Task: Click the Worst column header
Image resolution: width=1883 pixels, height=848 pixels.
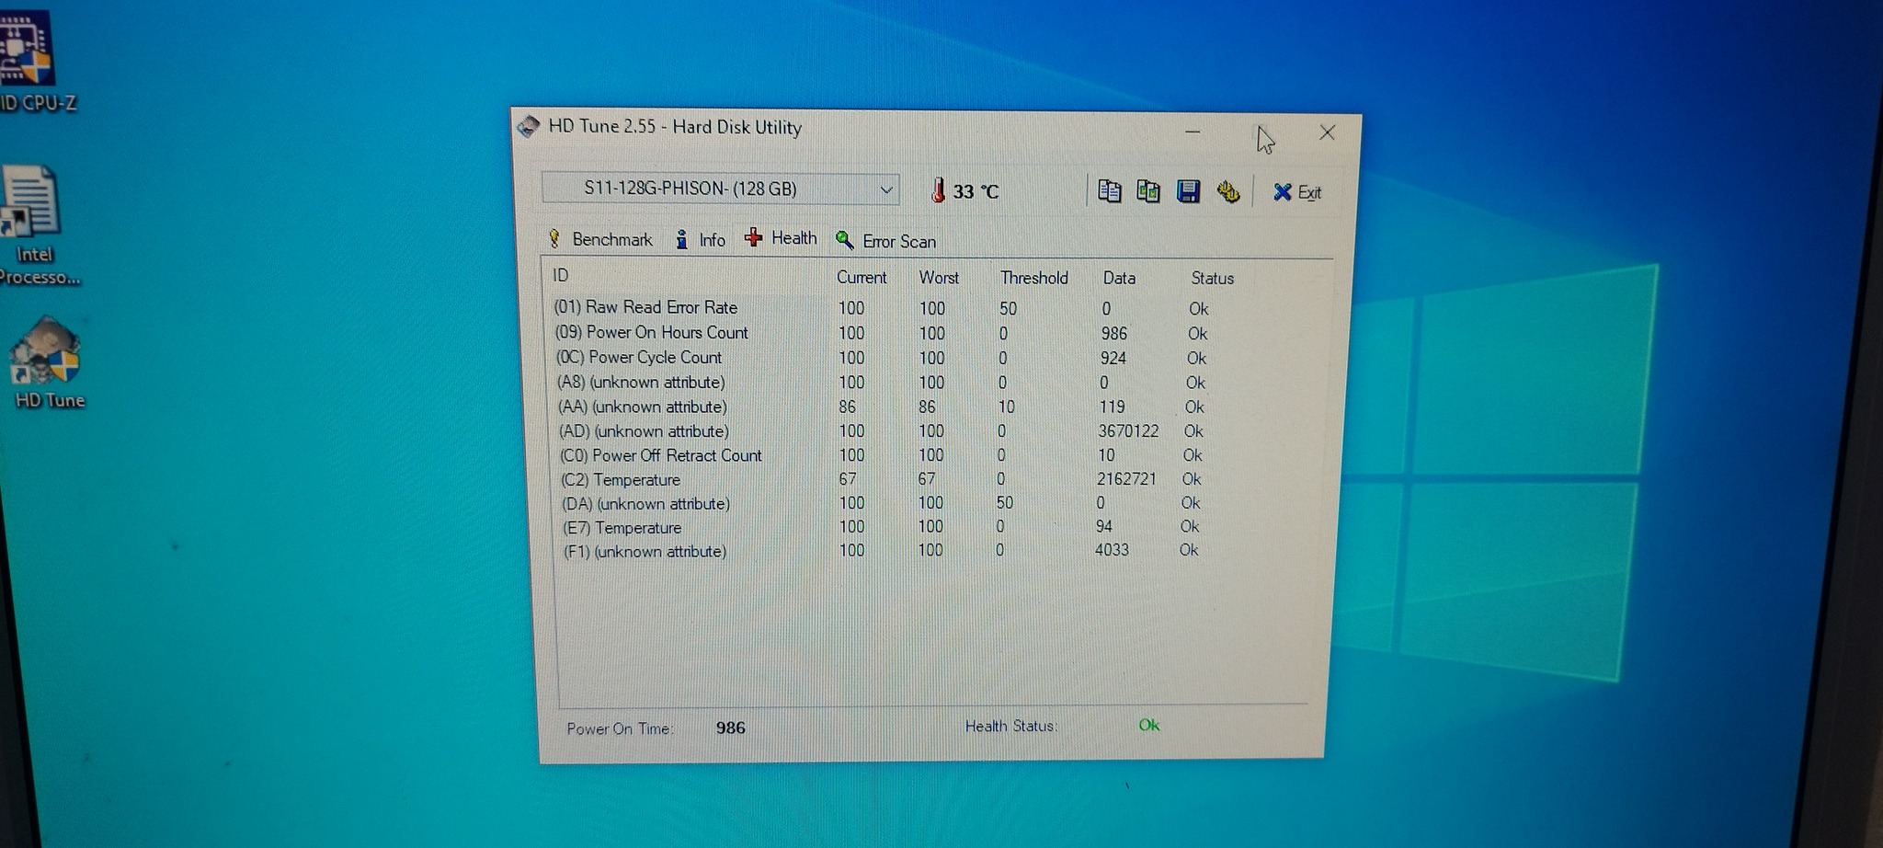Action: coord(939,277)
